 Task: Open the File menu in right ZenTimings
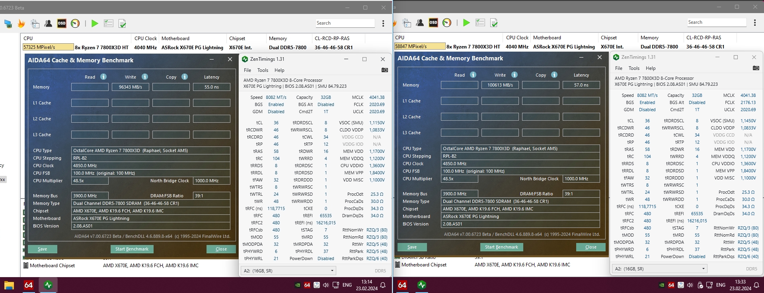[619, 68]
